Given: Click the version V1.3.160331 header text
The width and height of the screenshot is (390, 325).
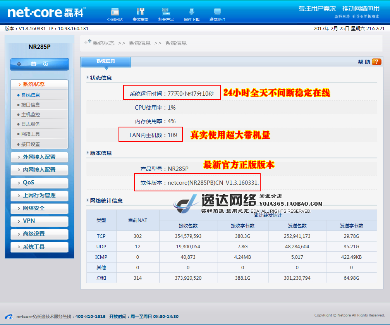Looking at the screenshot, I should click(26, 29).
